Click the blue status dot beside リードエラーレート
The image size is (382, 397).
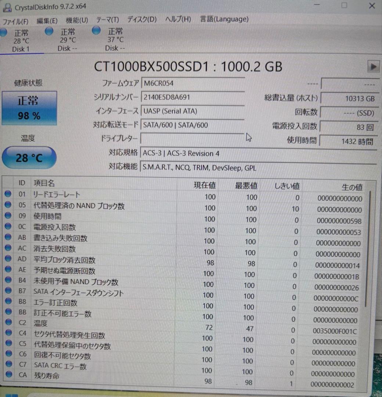(8, 195)
